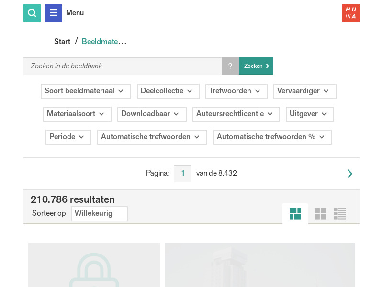
Task: Click the HUA logo
Action: (x=351, y=13)
